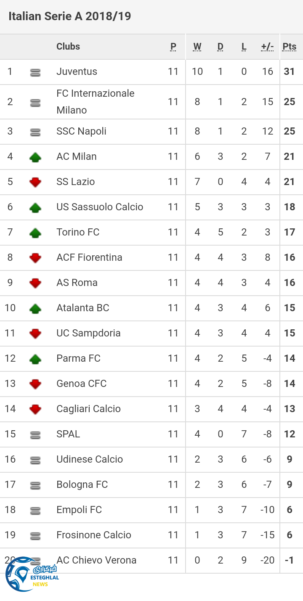Screen dimensions: 303x601
Task: Open the Juventus club link
Action: click(x=77, y=71)
